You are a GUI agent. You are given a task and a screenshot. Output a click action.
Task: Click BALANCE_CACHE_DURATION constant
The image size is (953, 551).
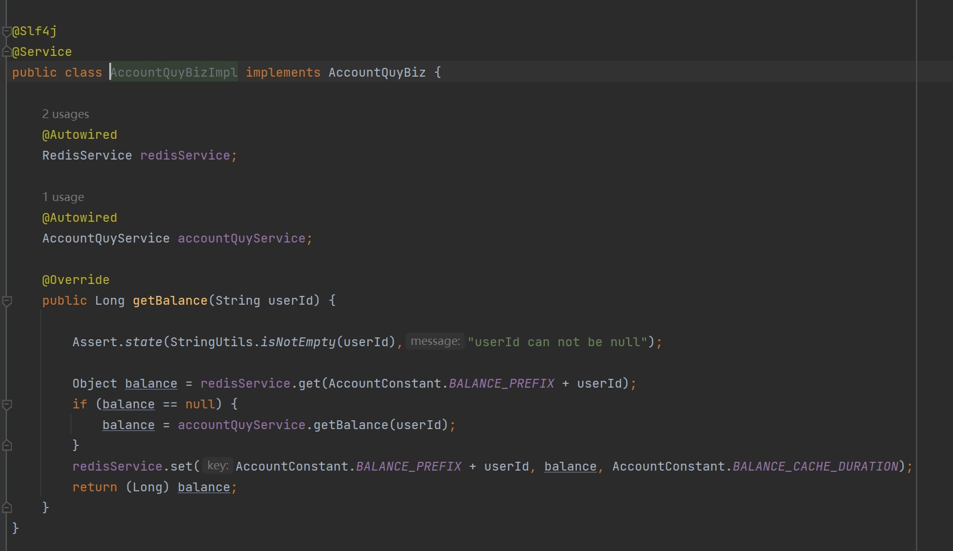tap(816, 467)
